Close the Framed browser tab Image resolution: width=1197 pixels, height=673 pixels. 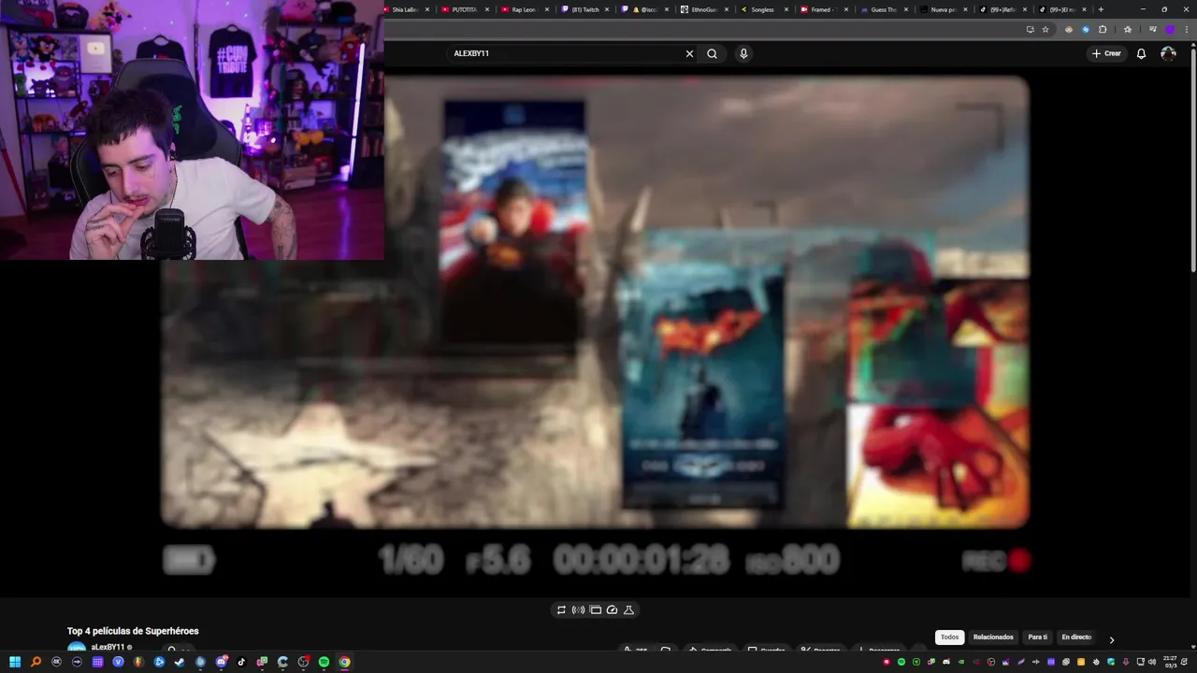tap(845, 9)
